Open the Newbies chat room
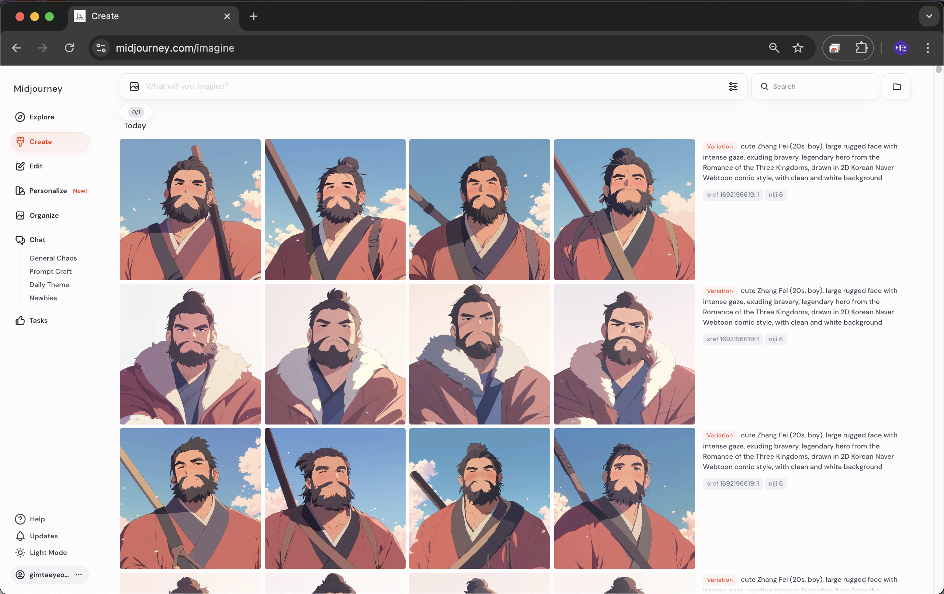The width and height of the screenshot is (944, 594). coord(43,298)
